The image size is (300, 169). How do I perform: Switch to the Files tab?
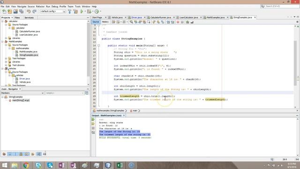(17, 18)
